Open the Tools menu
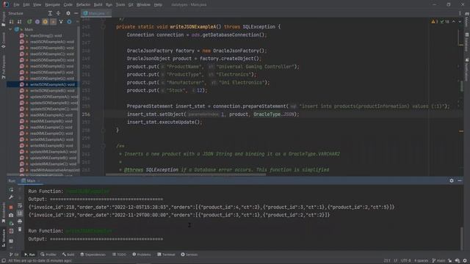This screenshot has height=264, width=470. (120, 5)
